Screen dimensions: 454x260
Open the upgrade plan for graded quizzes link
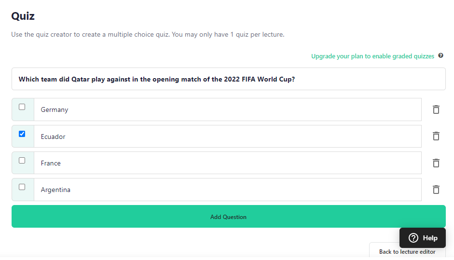pos(372,56)
